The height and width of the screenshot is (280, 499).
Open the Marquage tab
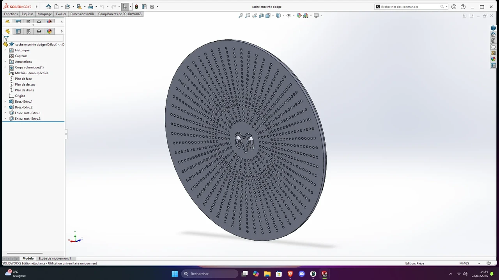pyautogui.click(x=44, y=14)
